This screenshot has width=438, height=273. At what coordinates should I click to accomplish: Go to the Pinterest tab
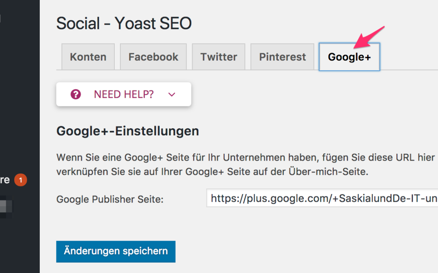pos(282,57)
